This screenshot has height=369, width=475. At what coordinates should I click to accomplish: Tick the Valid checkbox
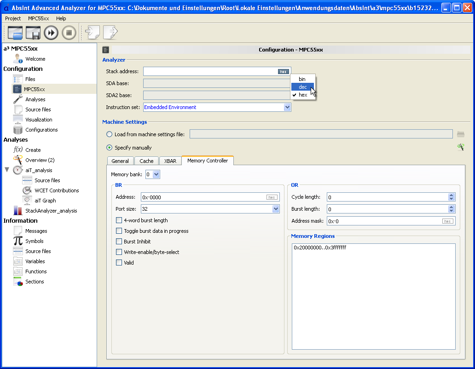(119, 263)
